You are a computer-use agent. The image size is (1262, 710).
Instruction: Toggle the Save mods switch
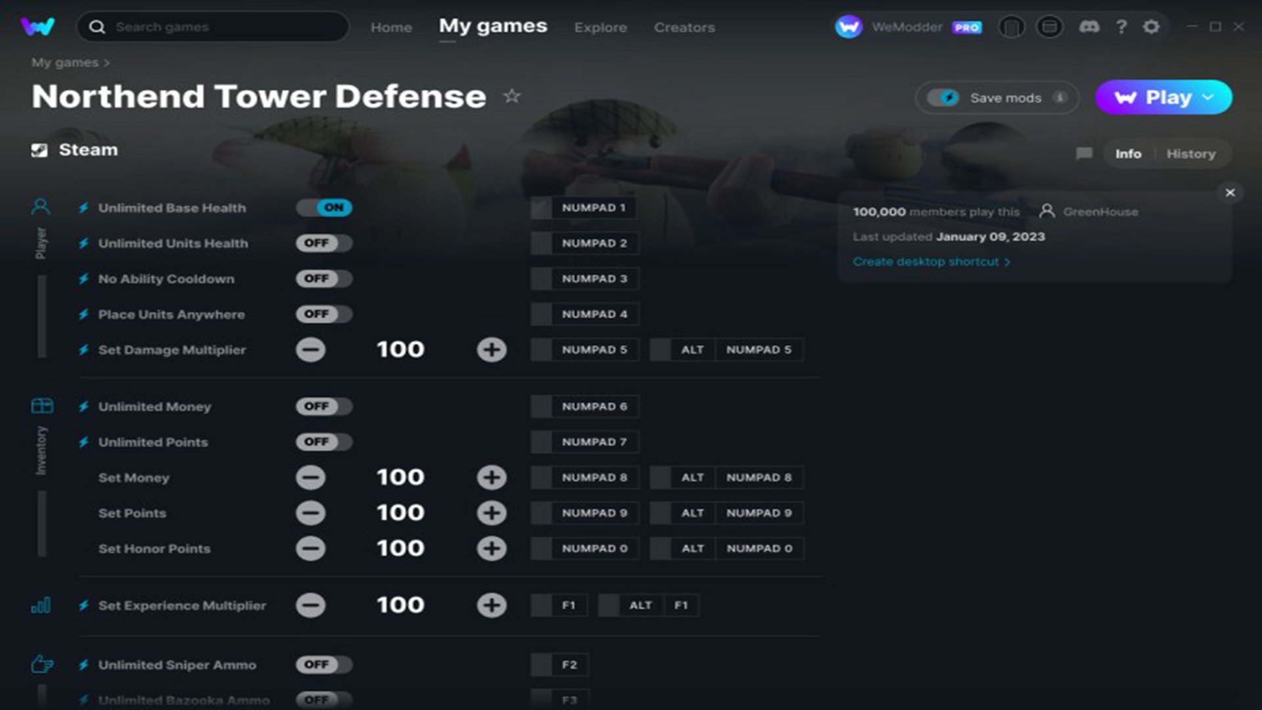(943, 98)
